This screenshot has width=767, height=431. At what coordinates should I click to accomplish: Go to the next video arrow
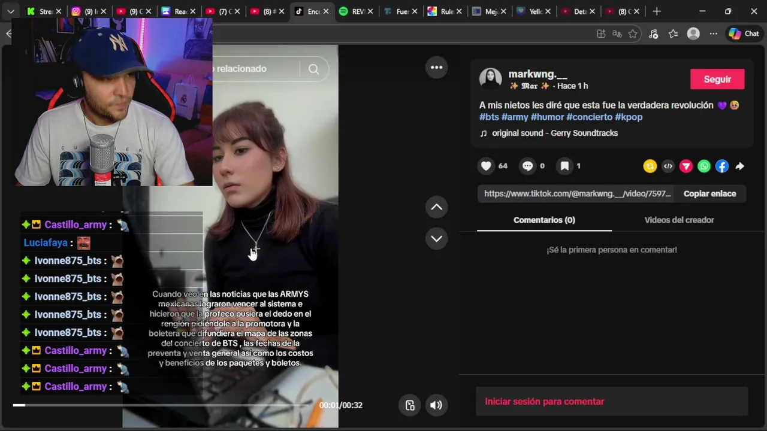[436, 238]
